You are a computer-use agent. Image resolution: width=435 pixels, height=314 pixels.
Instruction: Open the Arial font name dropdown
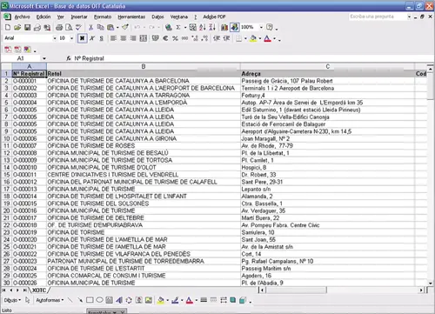tap(54, 38)
